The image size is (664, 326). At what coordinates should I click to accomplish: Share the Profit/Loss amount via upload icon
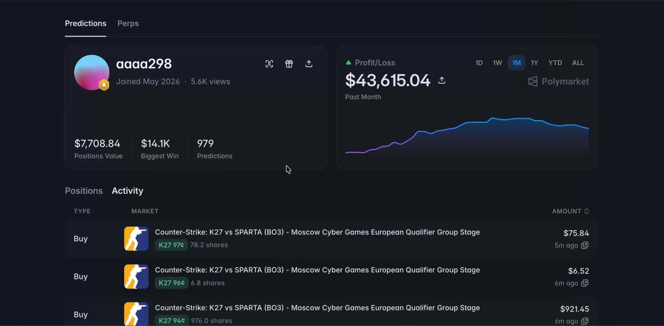click(442, 81)
